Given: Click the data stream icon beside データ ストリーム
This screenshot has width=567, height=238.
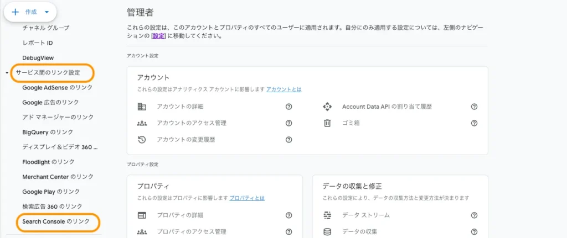Looking at the screenshot, I should click(x=327, y=215).
